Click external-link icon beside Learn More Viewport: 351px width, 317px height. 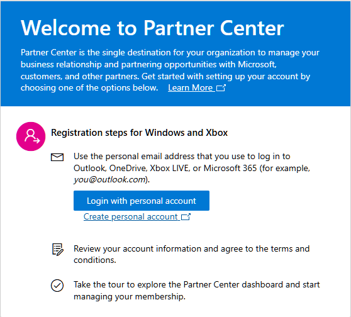click(221, 88)
